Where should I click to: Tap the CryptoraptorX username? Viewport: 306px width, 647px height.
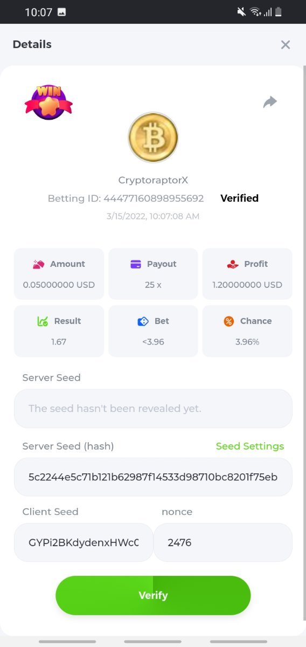153,180
